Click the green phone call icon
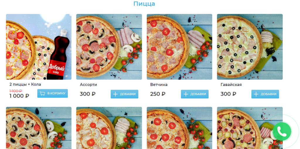This screenshot has height=149, width=300. click(x=282, y=131)
